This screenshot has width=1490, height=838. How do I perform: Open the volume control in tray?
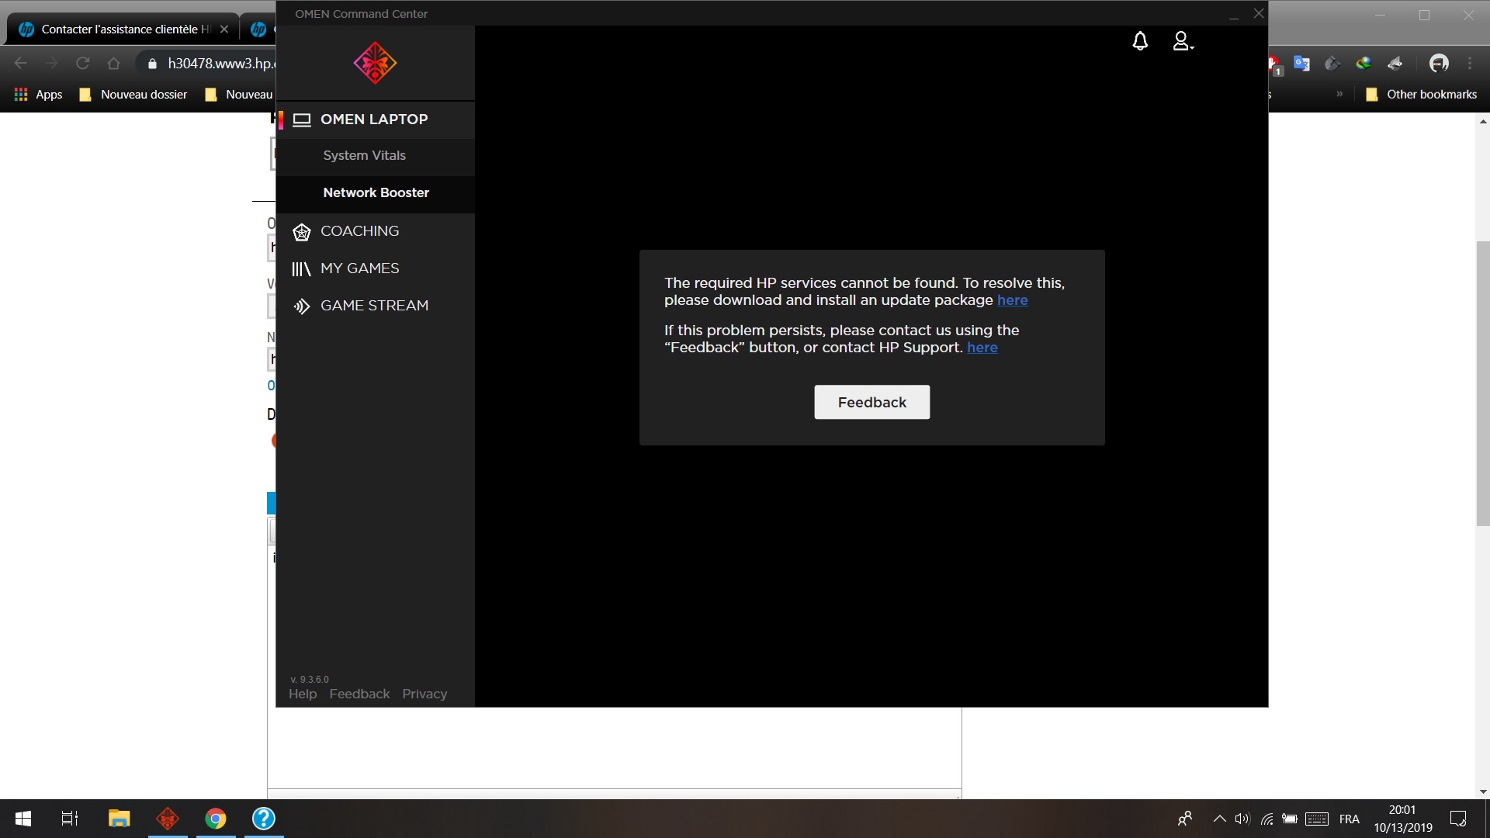click(x=1242, y=819)
